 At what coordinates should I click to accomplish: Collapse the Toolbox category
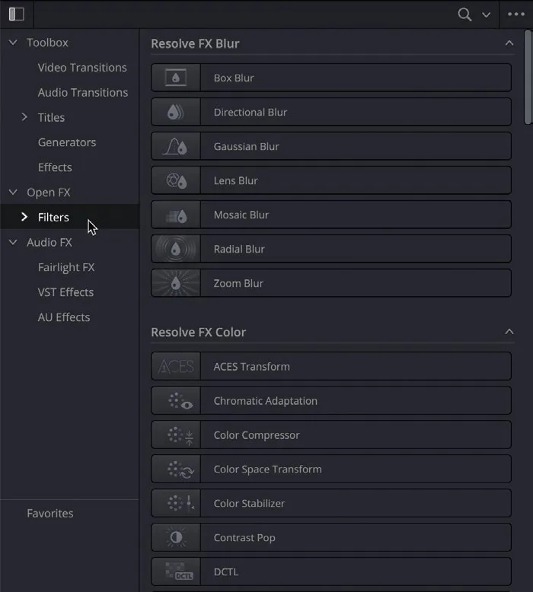point(13,43)
